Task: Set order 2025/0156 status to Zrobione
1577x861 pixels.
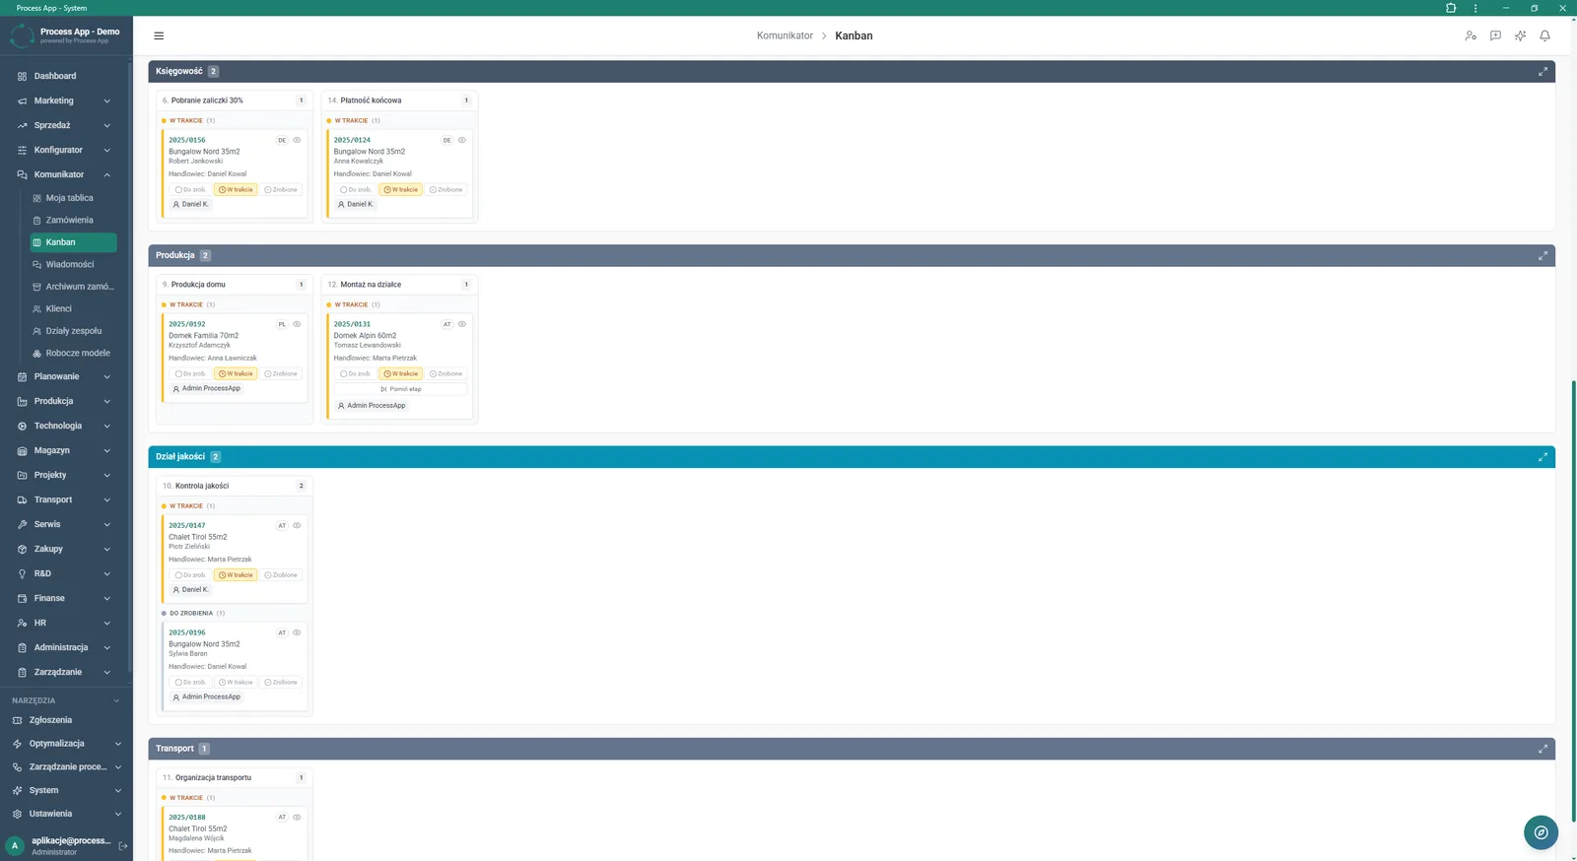Action: [281, 189]
